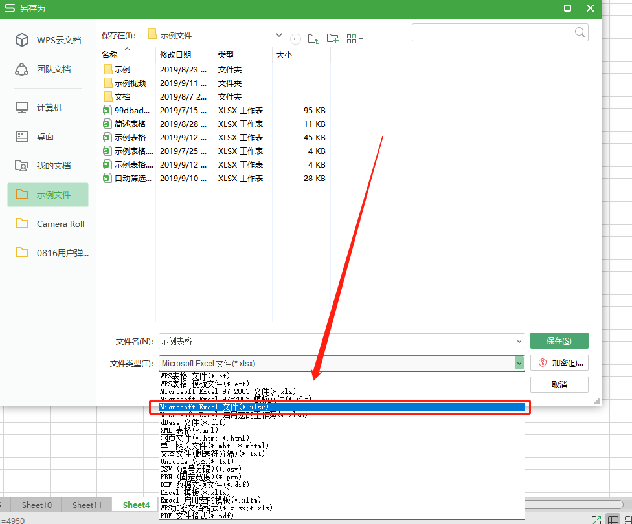Go up one folder level icon
This screenshot has height=524, width=632.
[313, 39]
